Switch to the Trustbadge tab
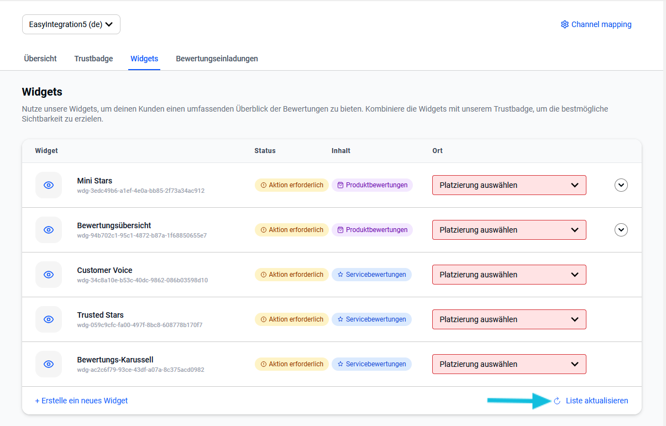The width and height of the screenshot is (666, 426). pyautogui.click(x=93, y=59)
